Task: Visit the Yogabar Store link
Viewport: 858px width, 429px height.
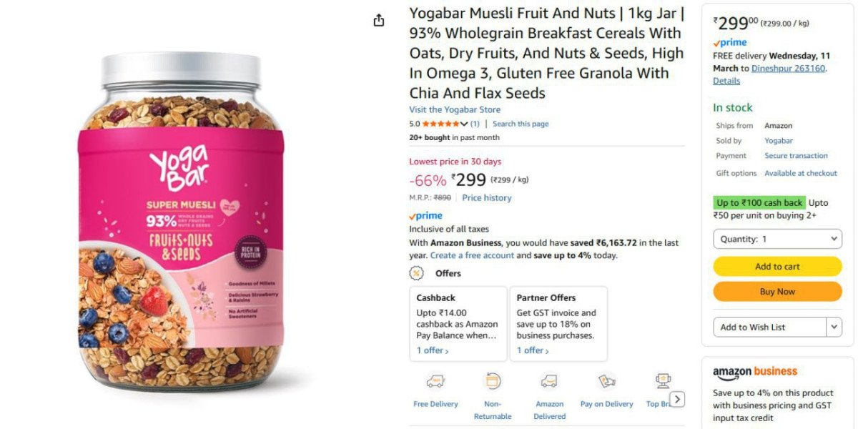Action: [x=455, y=109]
